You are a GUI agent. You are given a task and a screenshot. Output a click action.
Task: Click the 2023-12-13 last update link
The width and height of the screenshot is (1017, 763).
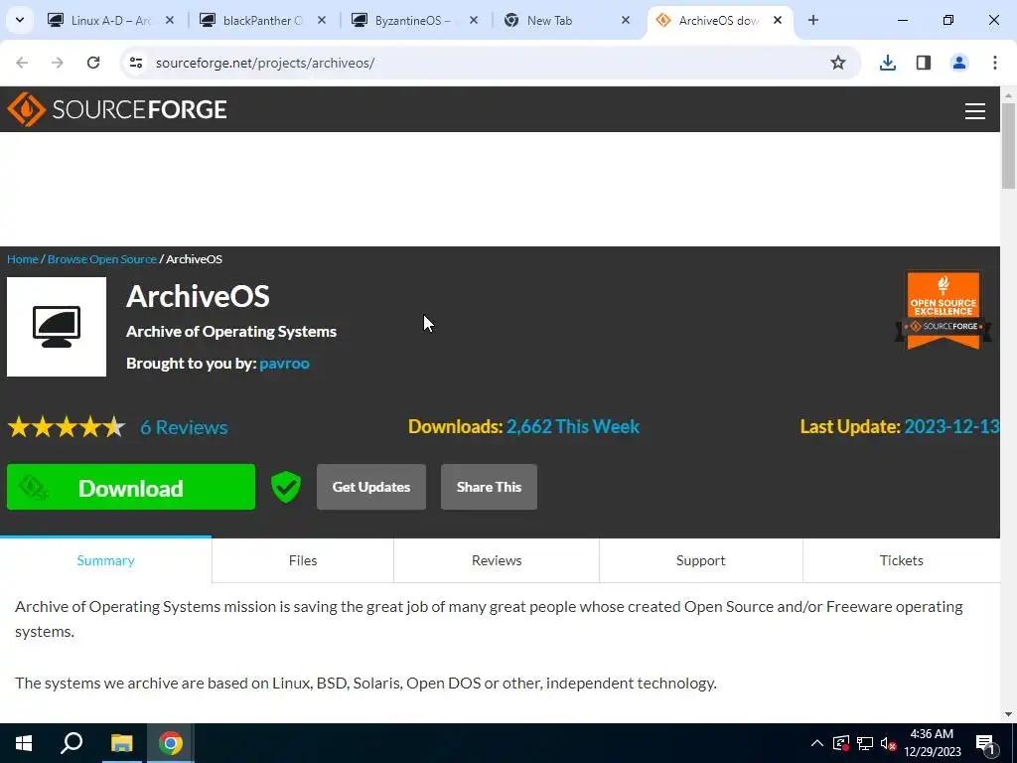click(951, 426)
